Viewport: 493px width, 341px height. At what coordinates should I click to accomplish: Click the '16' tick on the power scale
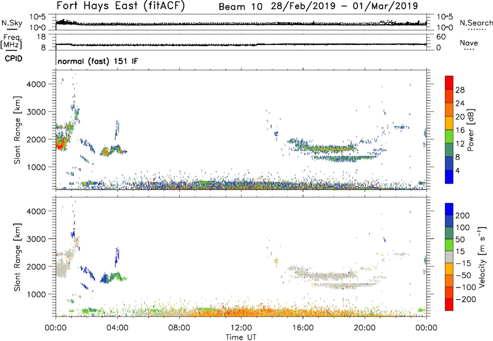[460, 130]
